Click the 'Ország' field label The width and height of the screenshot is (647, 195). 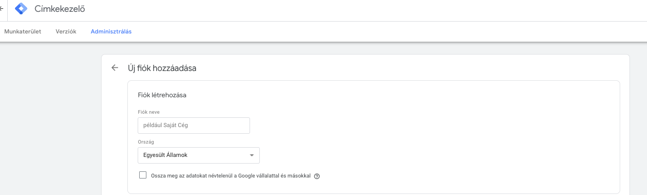pyautogui.click(x=146, y=141)
